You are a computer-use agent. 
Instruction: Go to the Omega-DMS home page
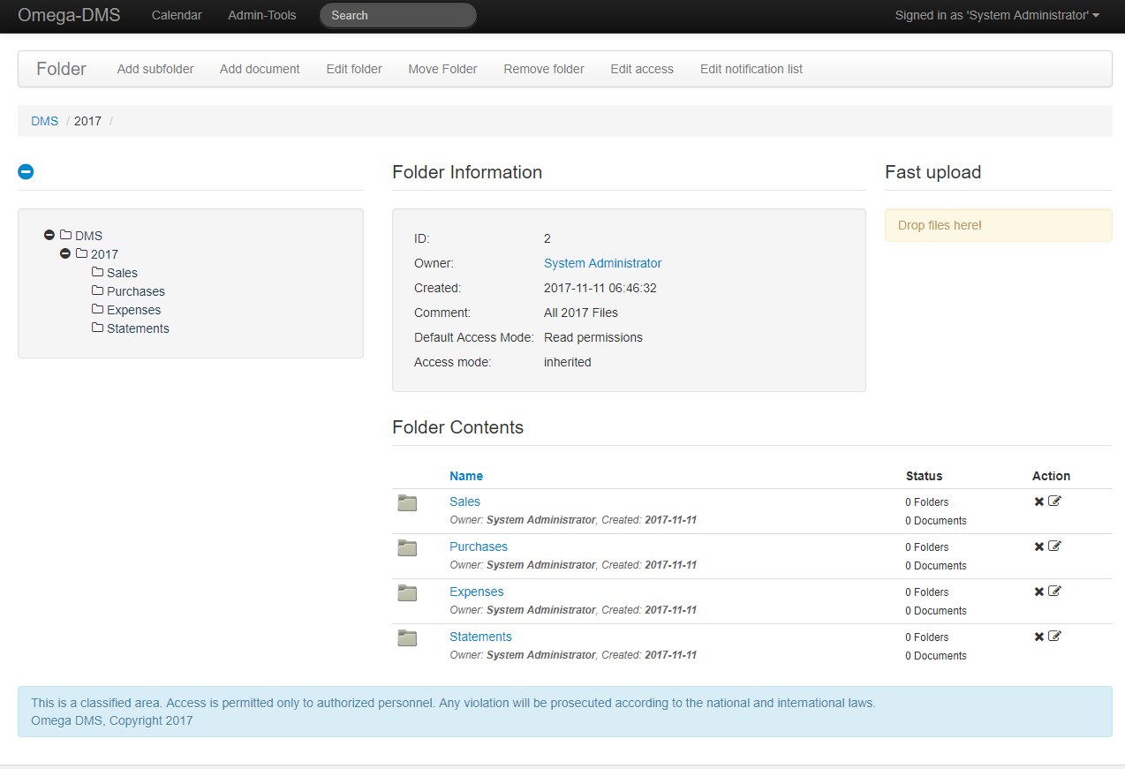[69, 15]
